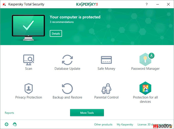Open Parental Control family icon
The height and width of the screenshot is (129, 174).
(106, 88)
